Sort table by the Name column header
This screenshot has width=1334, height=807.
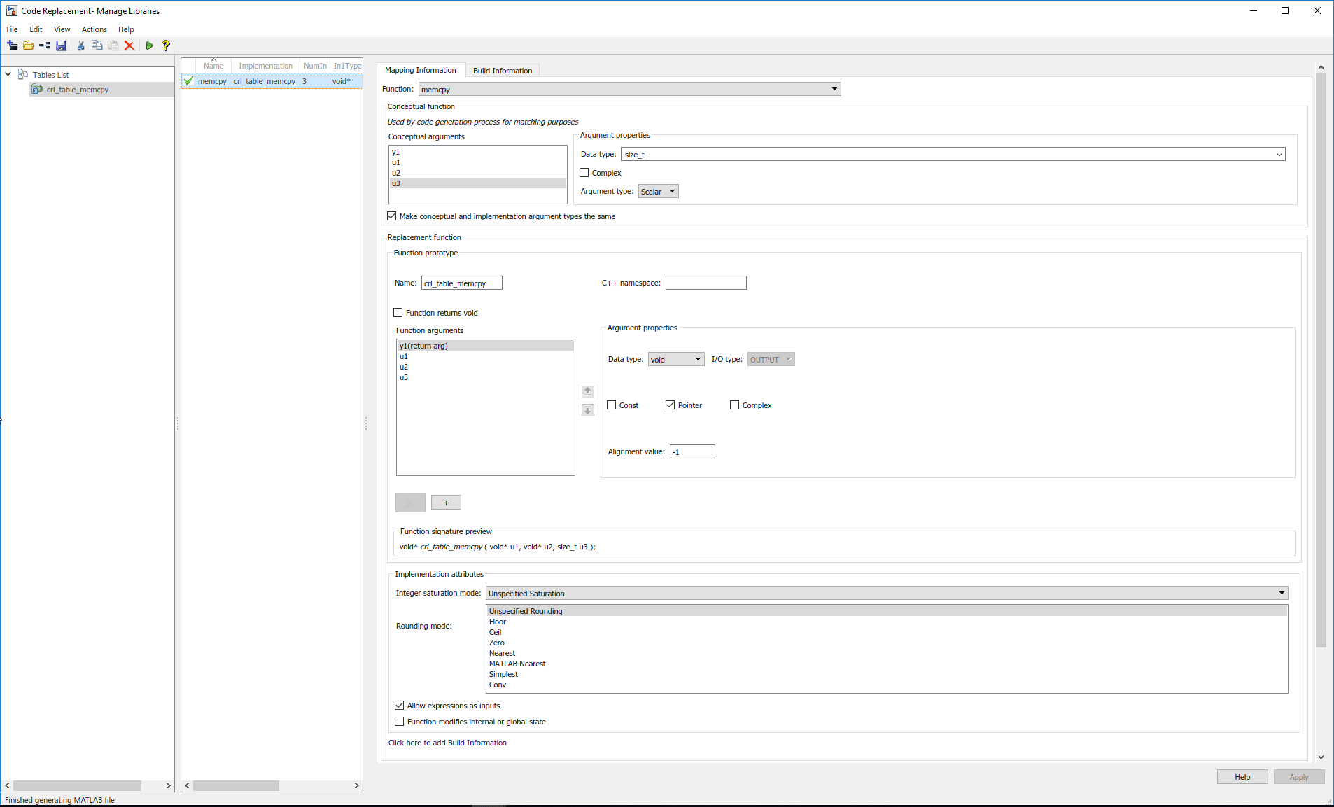tap(213, 66)
